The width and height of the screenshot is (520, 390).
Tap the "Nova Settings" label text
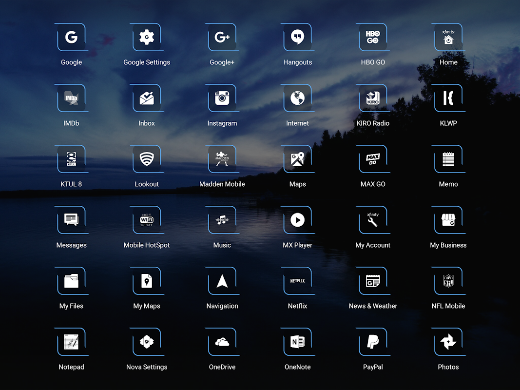[x=147, y=367]
